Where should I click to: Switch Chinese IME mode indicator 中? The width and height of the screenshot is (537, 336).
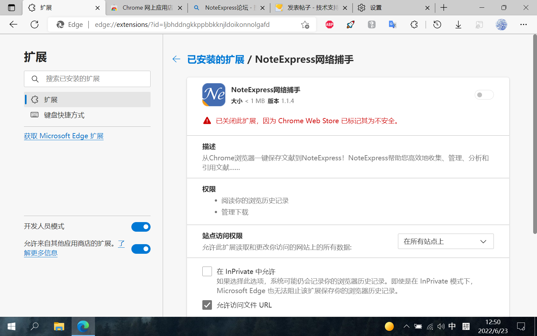coord(452,326)
